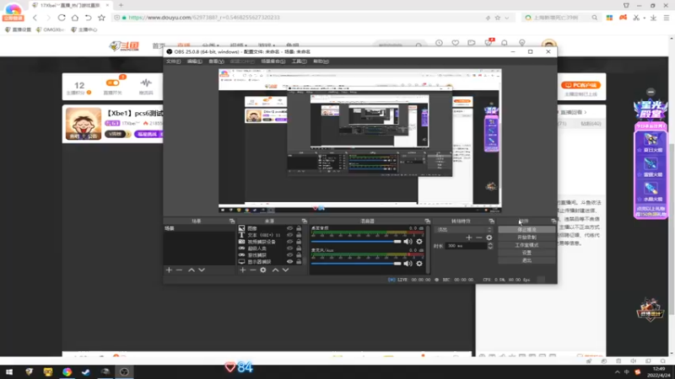Toggle lock on 显示器捕获 source
Screen dimensions: 675x379
coord(299,261)
